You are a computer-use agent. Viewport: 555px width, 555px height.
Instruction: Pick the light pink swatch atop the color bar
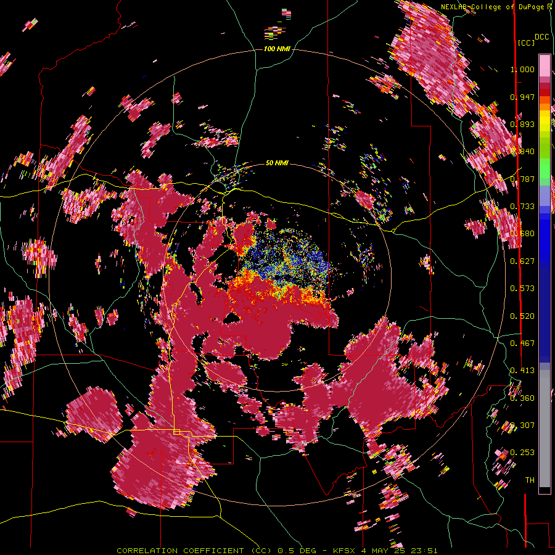tap(545, 65)
